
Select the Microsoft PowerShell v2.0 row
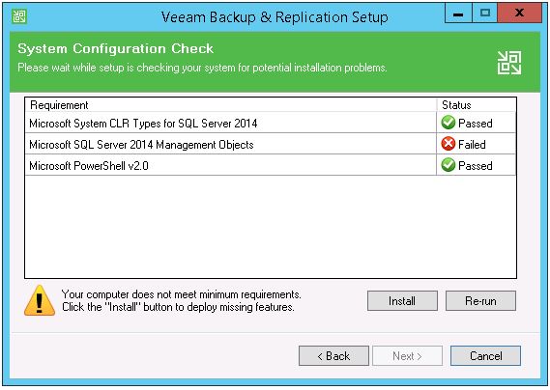pyautogui.click(x=271, y=165)
